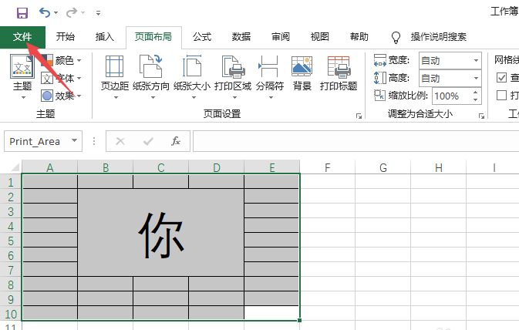Select column C header
Viewport: 519px width, 330px height.
(161, 167)
